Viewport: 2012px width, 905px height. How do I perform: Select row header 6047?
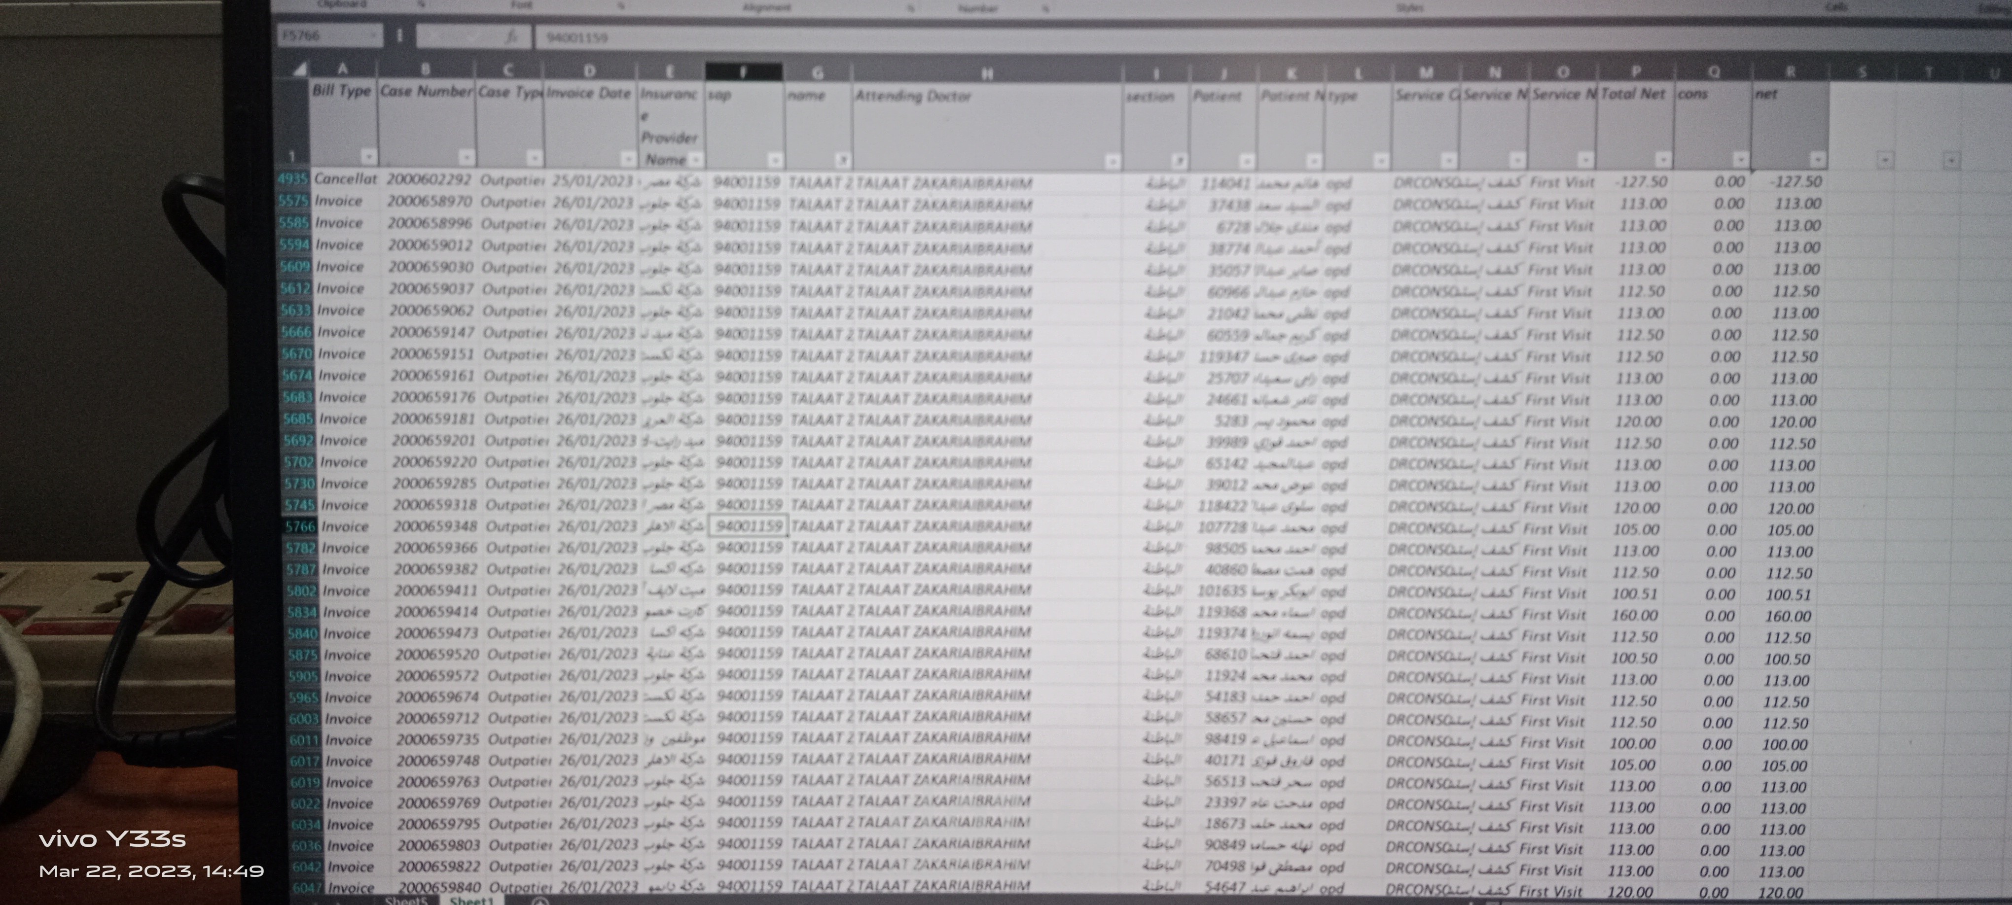306,889
